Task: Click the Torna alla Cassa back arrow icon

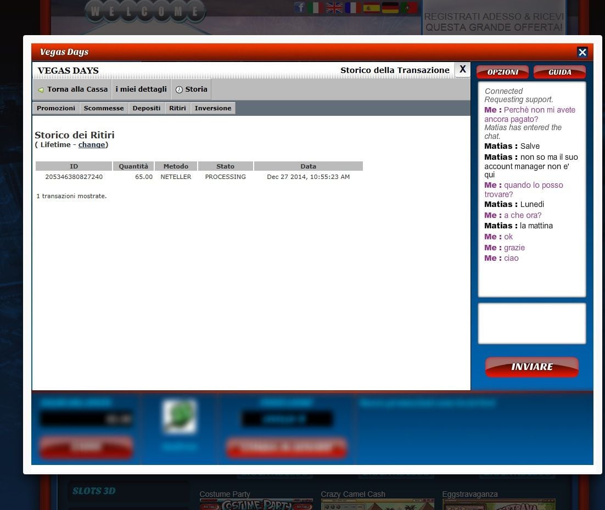Action: point(41,90)
